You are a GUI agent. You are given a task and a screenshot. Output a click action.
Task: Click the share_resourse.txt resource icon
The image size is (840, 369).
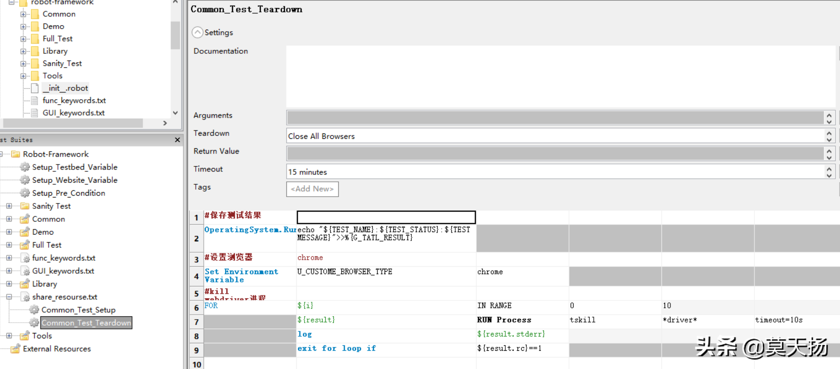click(25, 297)
